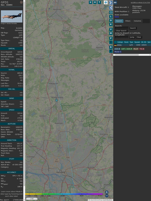Click the H button in map toolbar
Image resolution: width=151 pixels, height=201 pixels.
[95, 2]
